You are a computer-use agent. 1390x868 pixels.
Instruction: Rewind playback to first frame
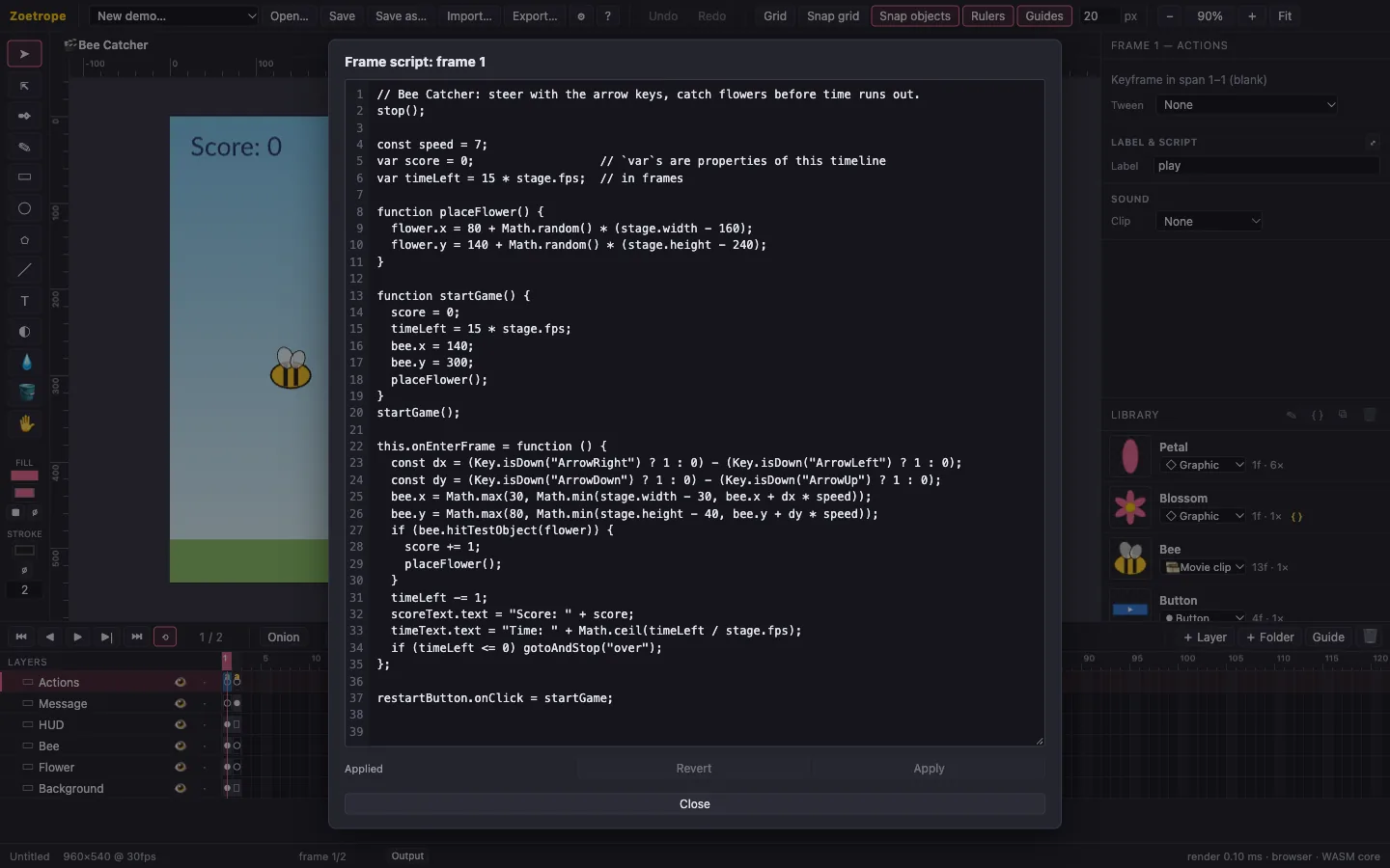21,637
